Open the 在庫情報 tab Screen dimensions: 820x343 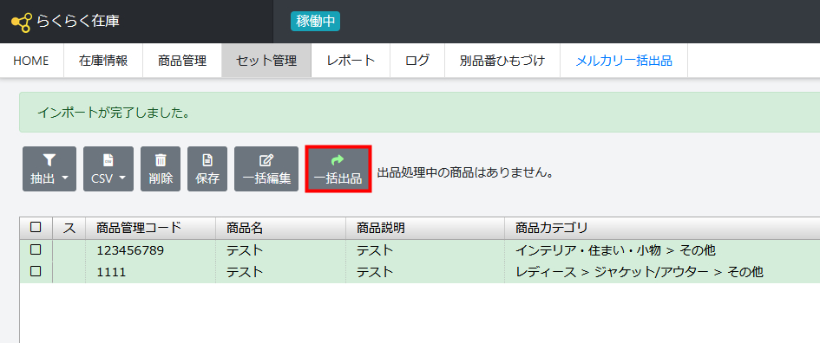103,61
